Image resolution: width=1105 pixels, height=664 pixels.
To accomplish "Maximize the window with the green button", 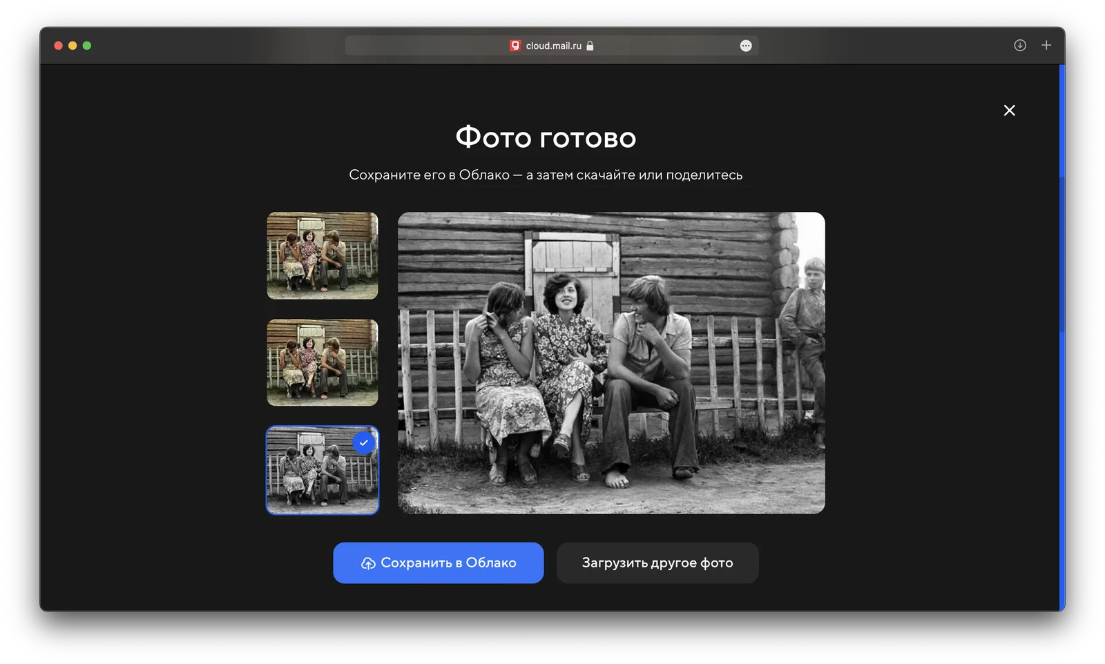I will [x=87, y=46].
